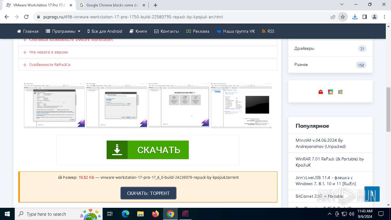391x220 pixels.
Task: Open the search tabs chevron
Action: click(x=342, y=5)
